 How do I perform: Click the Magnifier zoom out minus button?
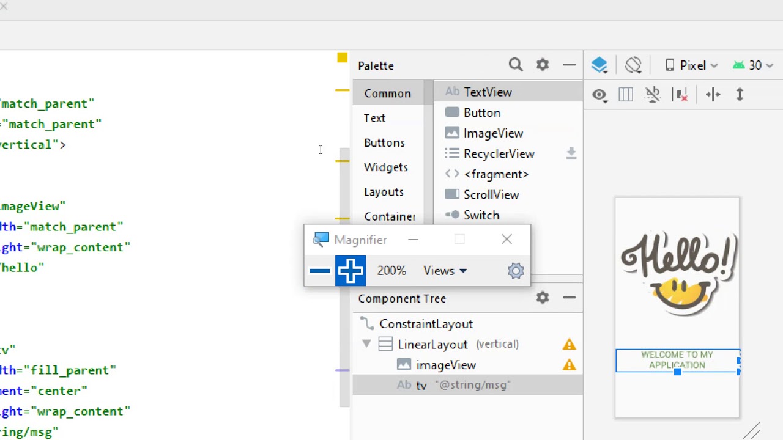point(319,271)
